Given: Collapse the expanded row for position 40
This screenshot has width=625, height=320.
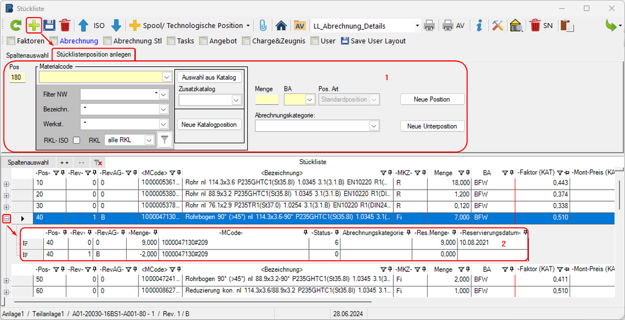Looking at the screenshot, I should tap(7, 218).
